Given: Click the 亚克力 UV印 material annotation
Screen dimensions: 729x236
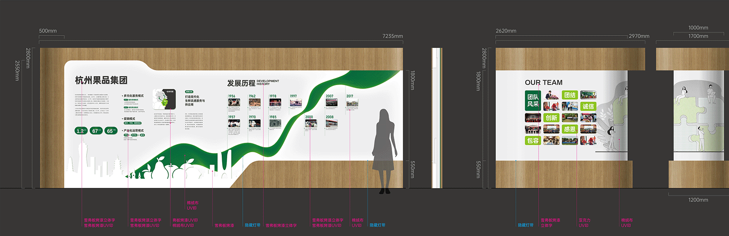Looking at the screenshot, I should [x=584, y=223].
